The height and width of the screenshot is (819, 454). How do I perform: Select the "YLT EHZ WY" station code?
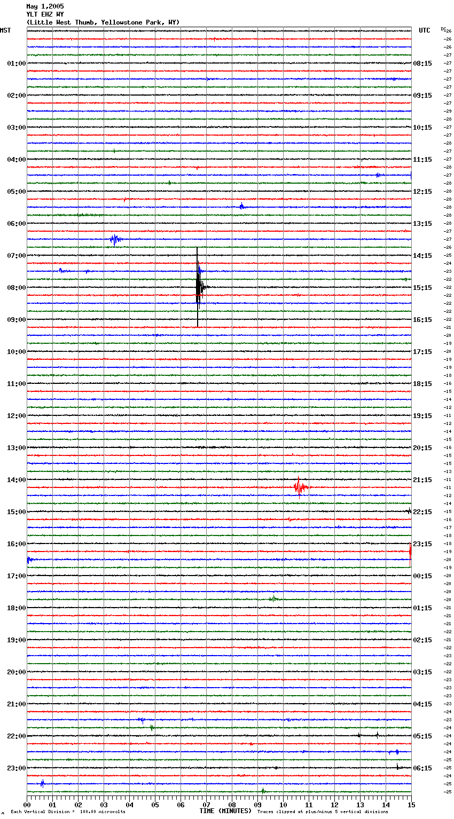[45, 14]
